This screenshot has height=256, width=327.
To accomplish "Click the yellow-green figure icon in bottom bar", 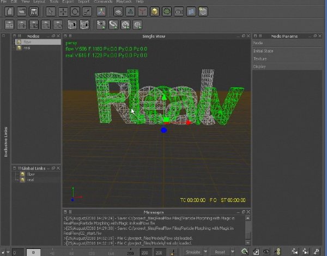I will [x=277, y=252].
